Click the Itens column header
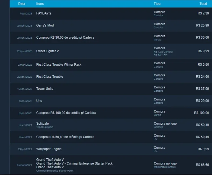Screen dimensions: 212x175 coord(40,4)
